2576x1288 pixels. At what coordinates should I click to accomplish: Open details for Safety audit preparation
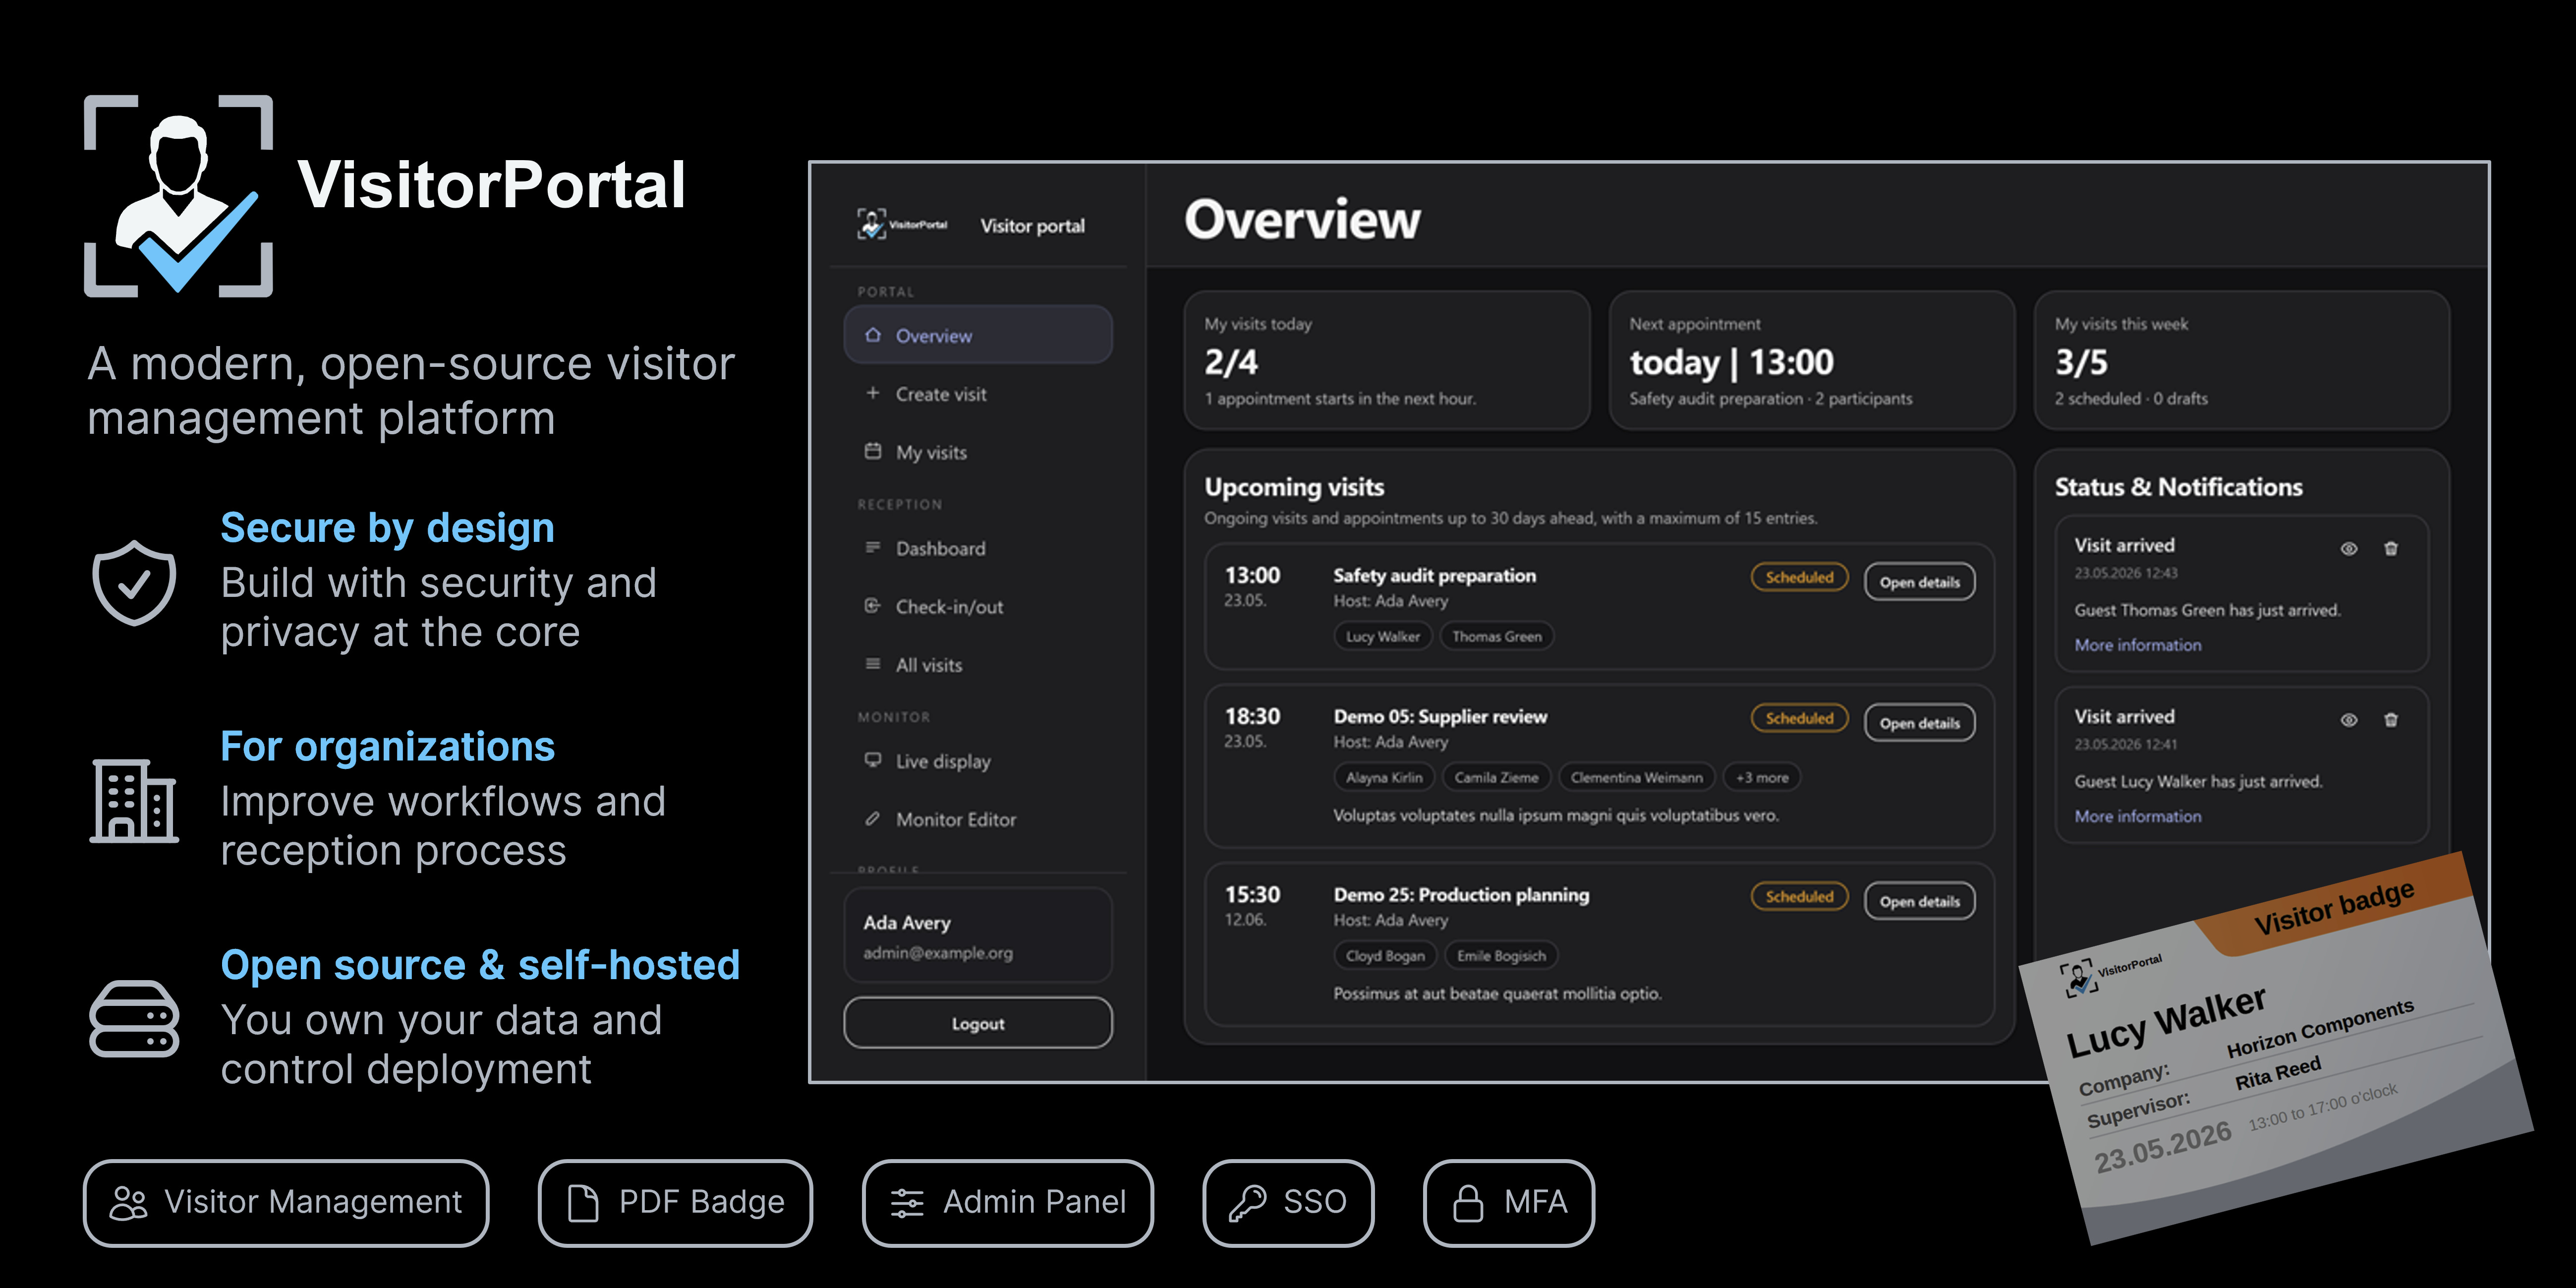(x=1919, y=582)
